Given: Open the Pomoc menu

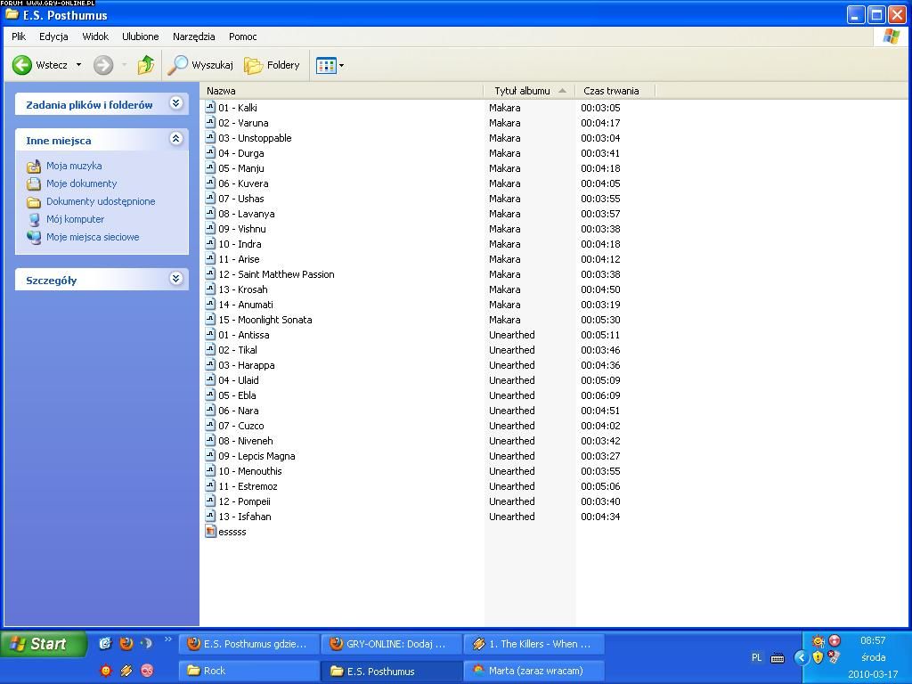Looking at the screenshot, I should [242, 37].
